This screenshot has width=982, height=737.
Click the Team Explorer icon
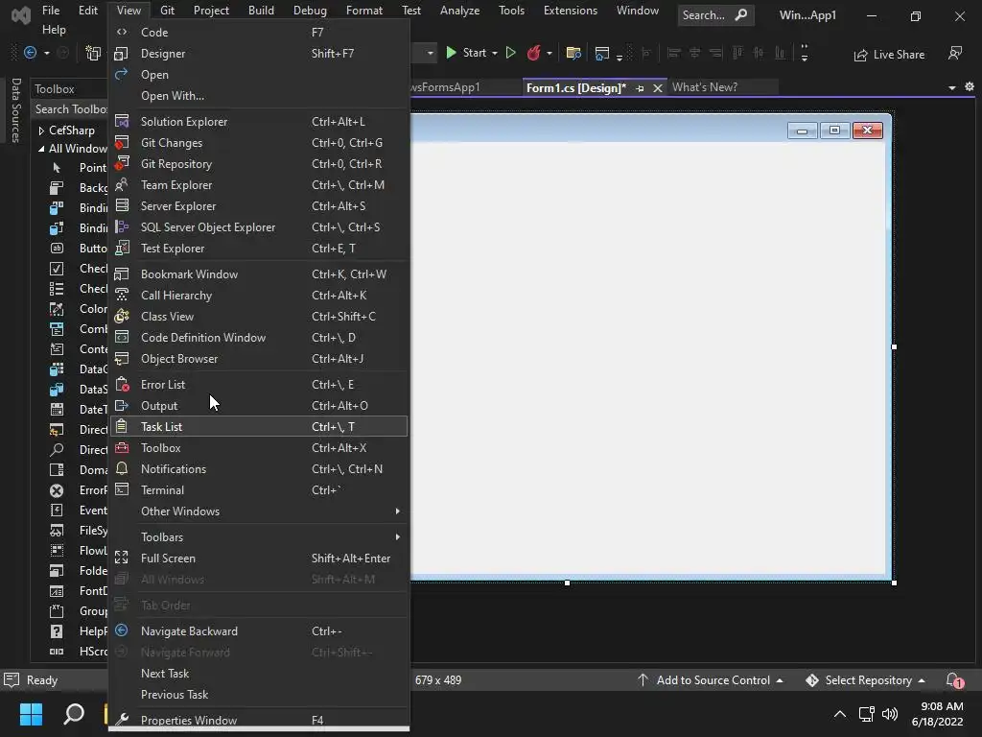pyautogui.click(x=122, y=185)
